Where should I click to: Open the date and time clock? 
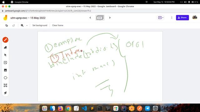coord(164,2)
